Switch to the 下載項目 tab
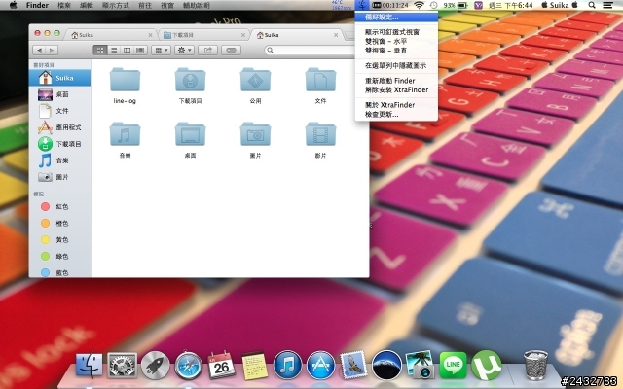This screenshot has height=389, width=623. [202, 35]
